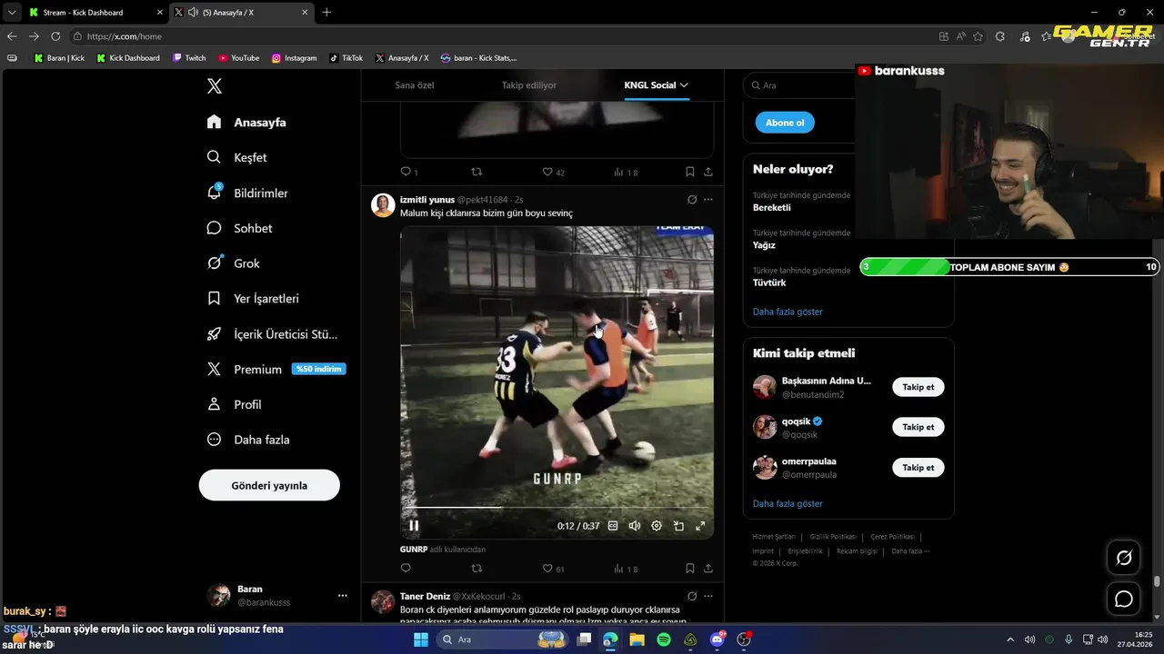Open File Explorer from taskbar
This screenshot has height=654, width=1164.
637,639
